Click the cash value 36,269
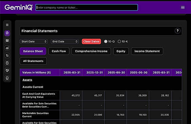The height and width of the screenshot is (124, 191). [x=142, y=95]
